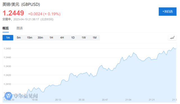Open the 概览 overview tab
Image resolution: width=180 pixels, height=104 pixels.
pos(6,28)
